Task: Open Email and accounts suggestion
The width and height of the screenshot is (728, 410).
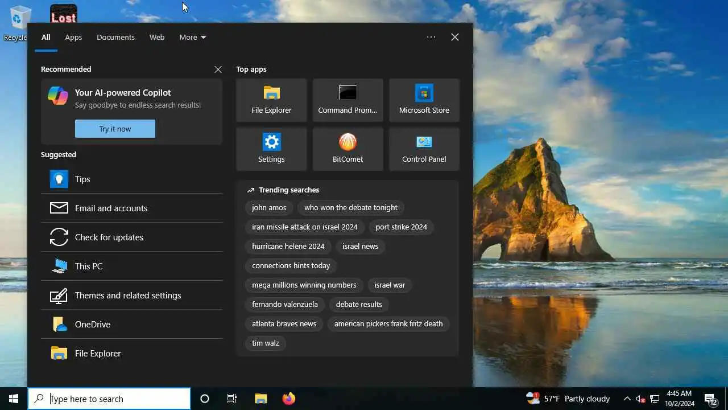Action: [x=131, y=208]
